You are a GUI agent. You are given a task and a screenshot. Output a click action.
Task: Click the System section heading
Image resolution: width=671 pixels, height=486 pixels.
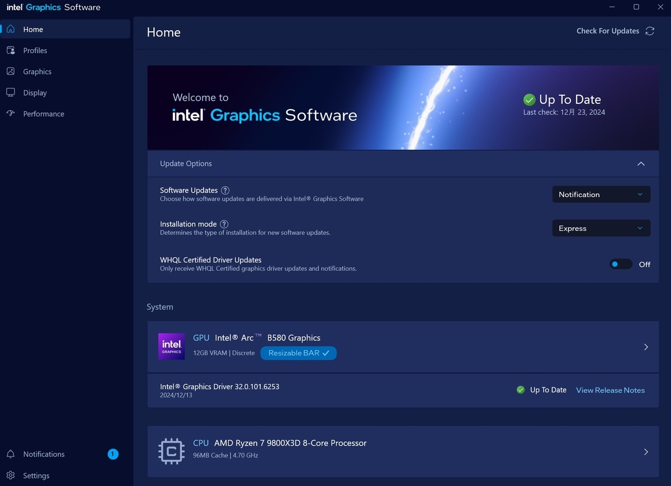point(160,307)
